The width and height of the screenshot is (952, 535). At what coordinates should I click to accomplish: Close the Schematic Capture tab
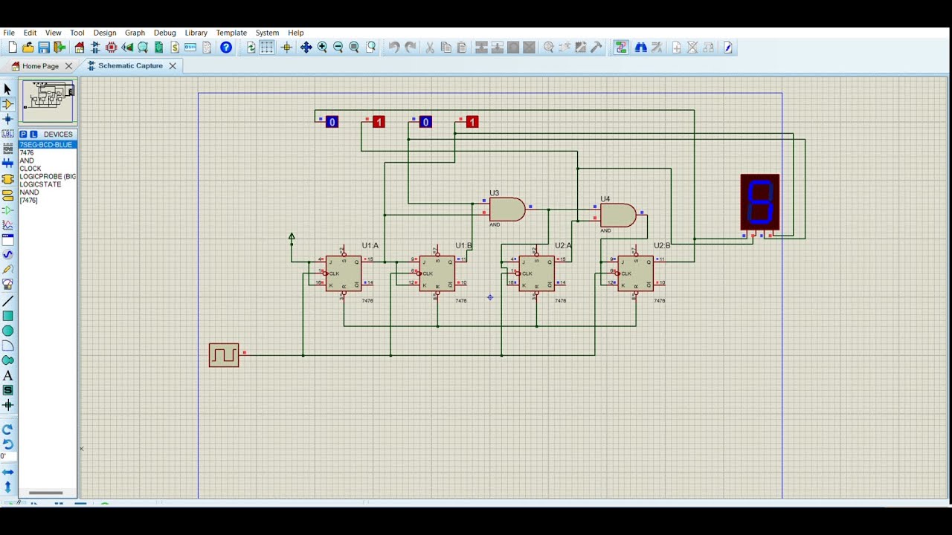tap(173, 65)
